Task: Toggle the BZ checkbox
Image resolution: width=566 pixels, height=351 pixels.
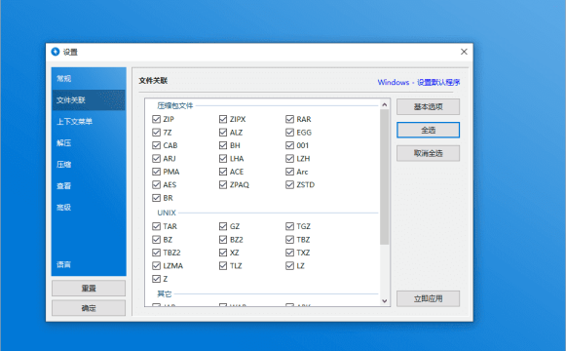Action: [x=156, y=240]
